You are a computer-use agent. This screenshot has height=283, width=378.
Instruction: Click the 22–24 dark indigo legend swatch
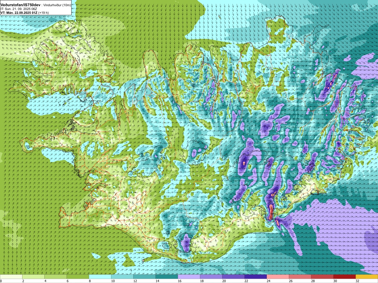pyautogui.click(x=255, y=277)
